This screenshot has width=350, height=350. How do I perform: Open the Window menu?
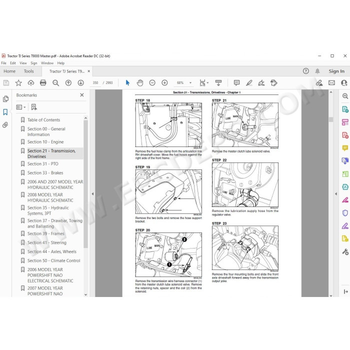[x=47, y=63]
